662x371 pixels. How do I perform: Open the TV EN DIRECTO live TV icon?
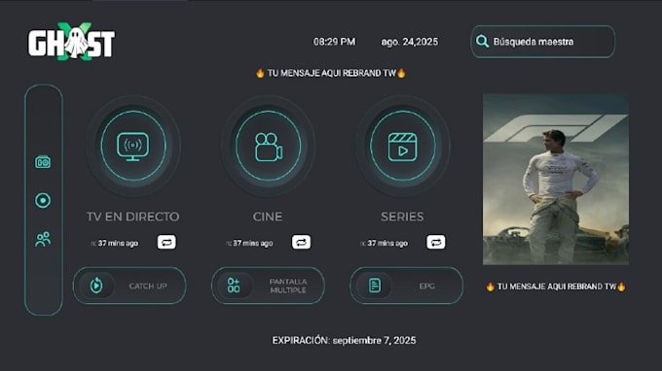pyautogui.click(x=133, y=146)
